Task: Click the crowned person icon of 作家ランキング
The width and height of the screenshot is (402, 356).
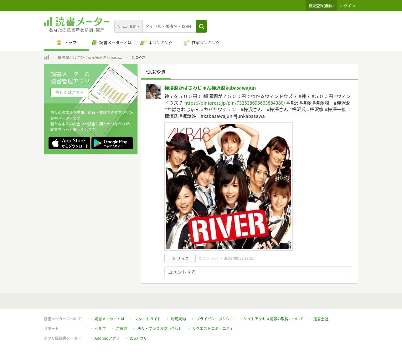Action: tap(186, 42)
